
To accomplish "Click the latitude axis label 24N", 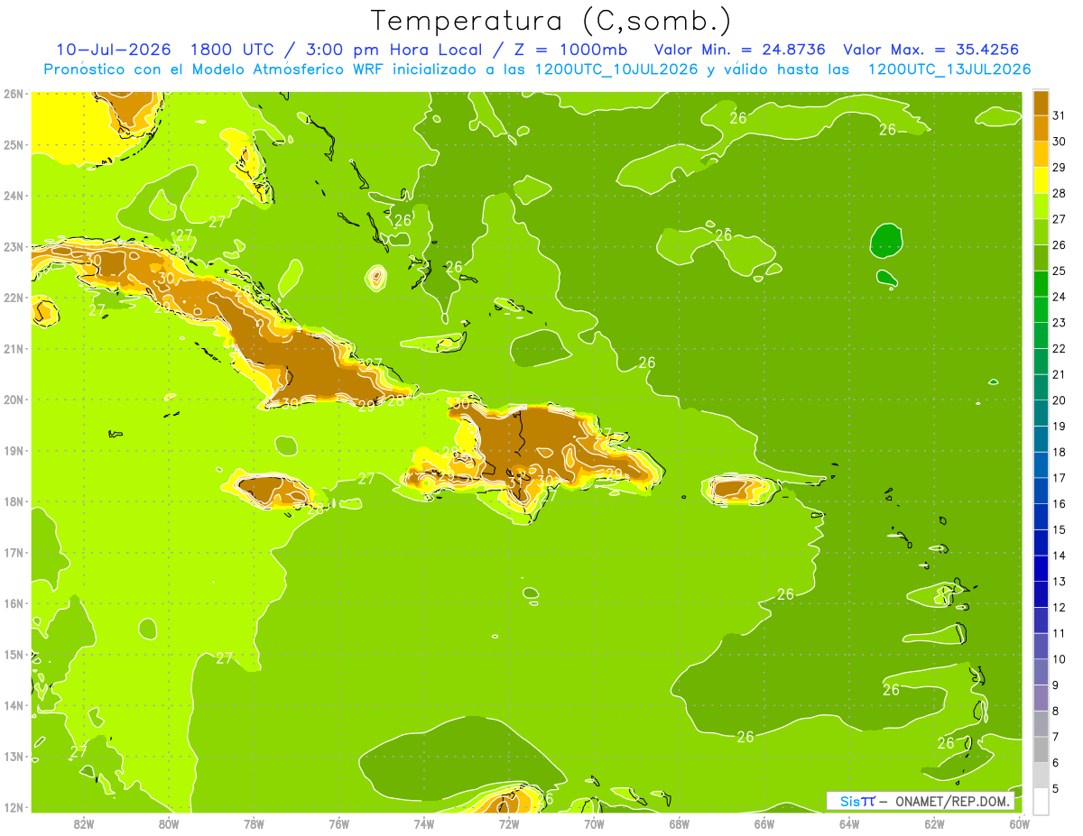I will pos(13,196).
